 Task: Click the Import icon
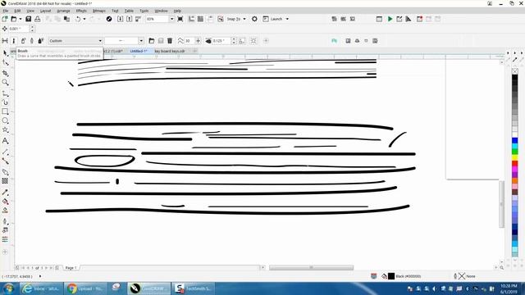(121, 19)
